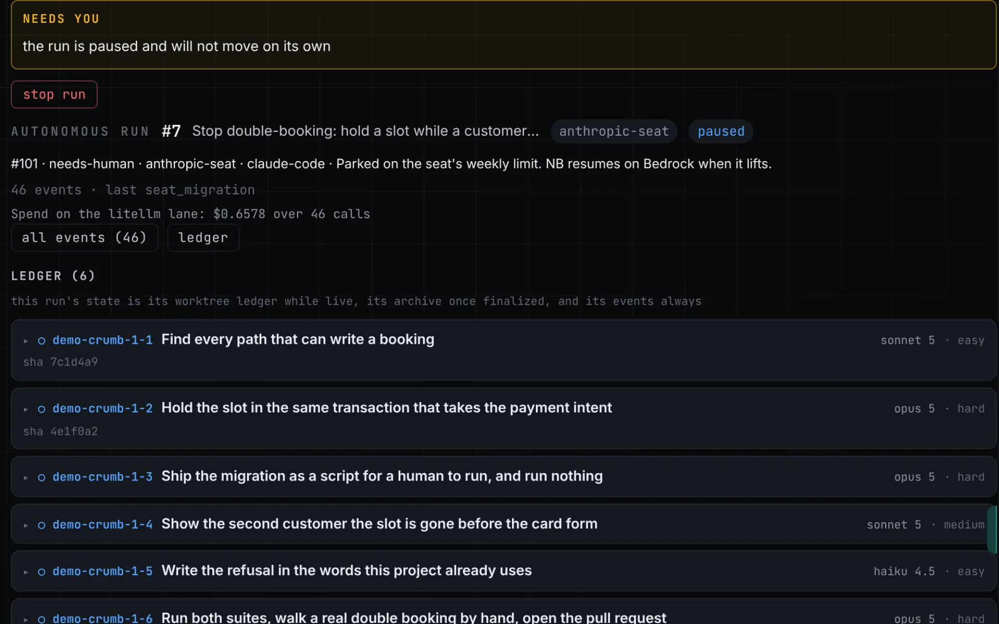Stop the paused run
Viewport: 999px width, 624px height.
tap(54, 95)
